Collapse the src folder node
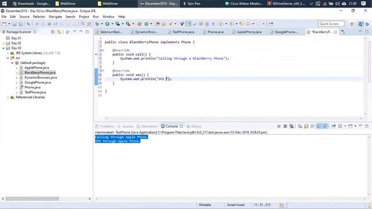This screenshot has height=209, width=372. tap(8, 58)
